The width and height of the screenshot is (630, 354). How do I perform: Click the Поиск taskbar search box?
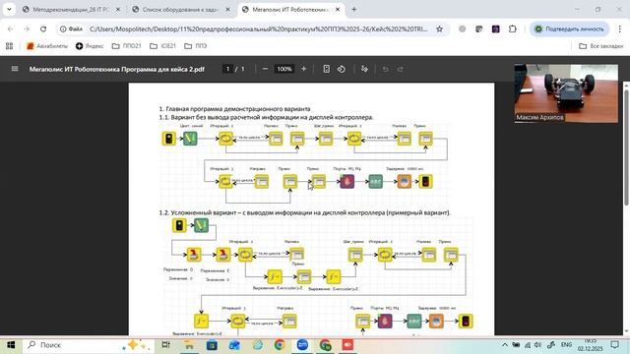pos(89,345)
